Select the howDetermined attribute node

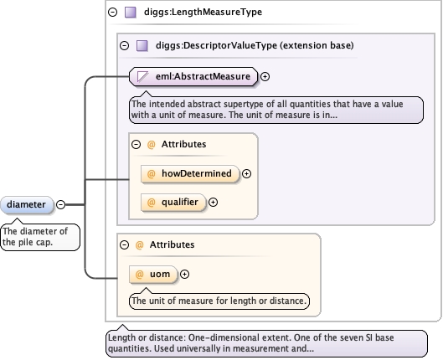(190, 174)
